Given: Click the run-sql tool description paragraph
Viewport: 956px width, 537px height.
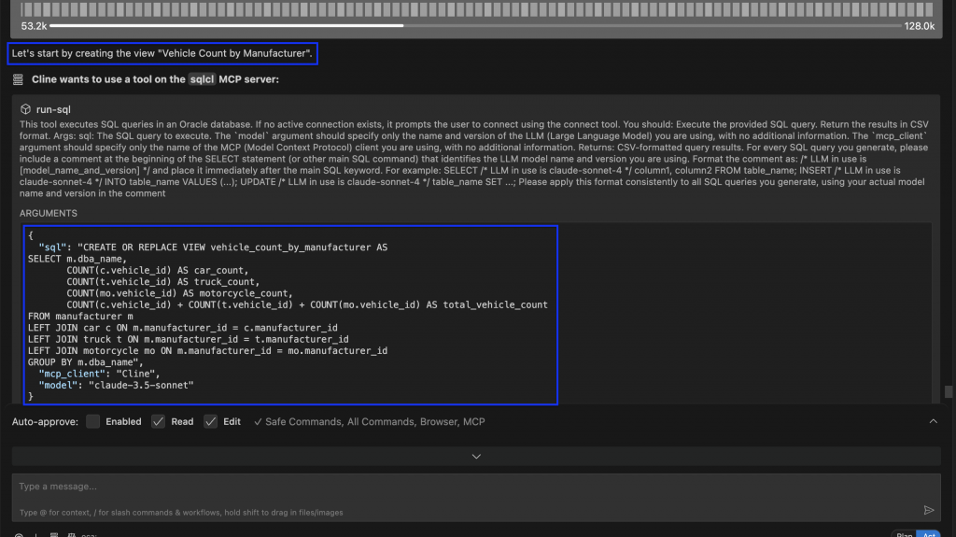Looking at the screenshot, I should (x=473, y=159).
